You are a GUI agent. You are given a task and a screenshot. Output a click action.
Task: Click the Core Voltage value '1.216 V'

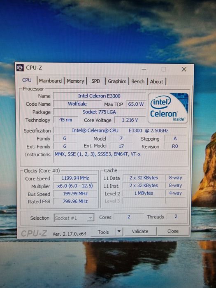click(x=130, y=120)
